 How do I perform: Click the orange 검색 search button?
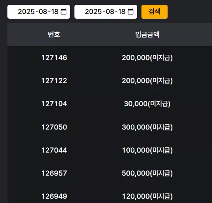pos(155,12)
